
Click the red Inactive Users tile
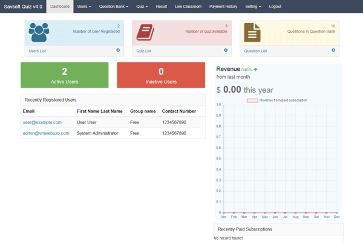coord(161,75)
